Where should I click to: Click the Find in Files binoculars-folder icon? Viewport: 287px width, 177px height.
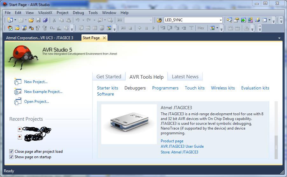pyautogui.click(x=159, y=20)
